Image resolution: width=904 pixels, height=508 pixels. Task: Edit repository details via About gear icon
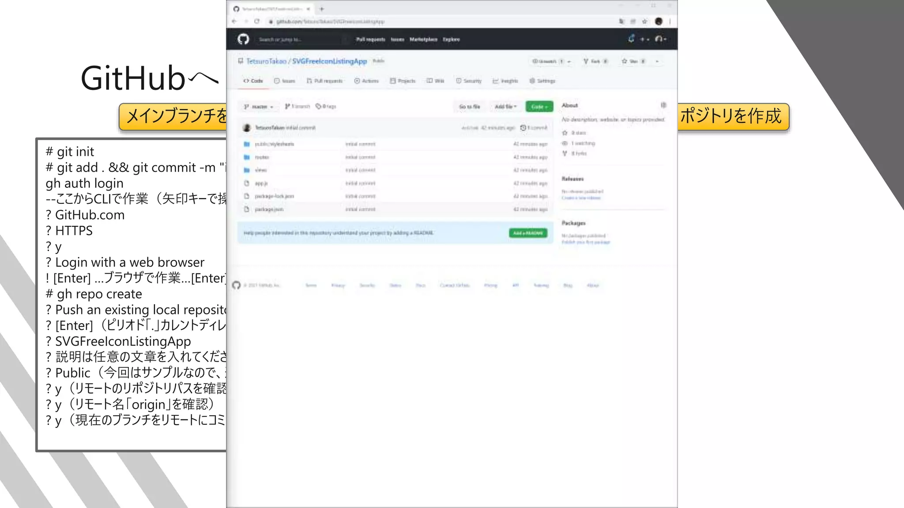(663, 105)
